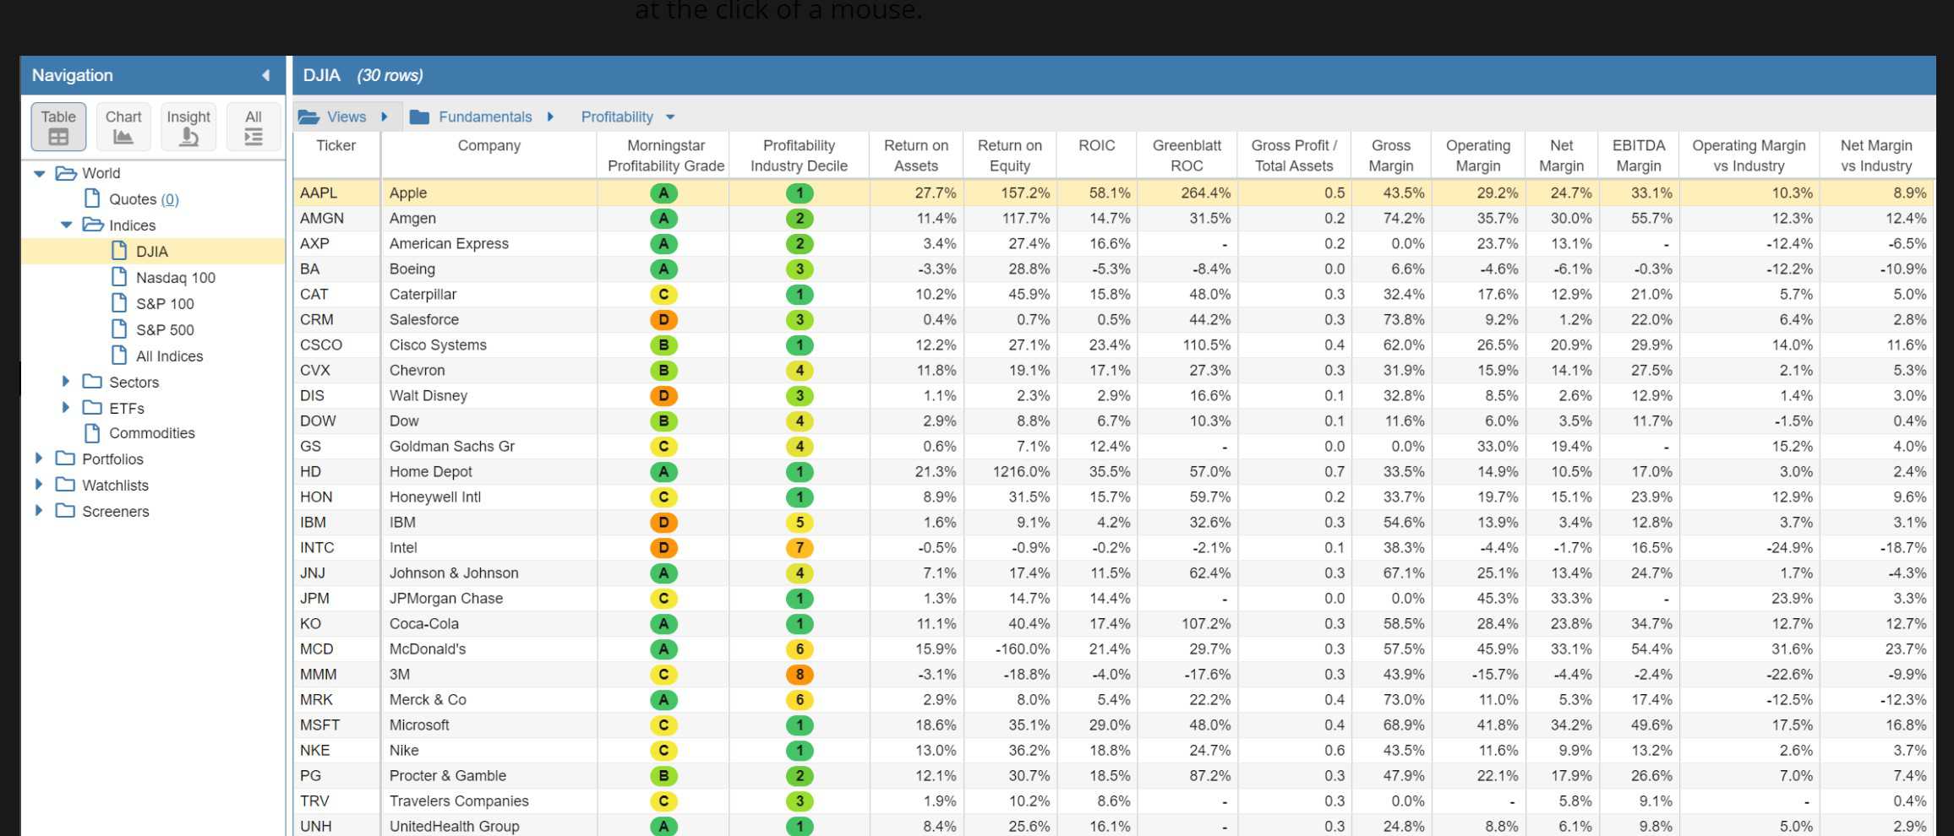Click Intel's industry decile 7 badge
Viewport: 1954px width, 836px height.
coord(800,548)
